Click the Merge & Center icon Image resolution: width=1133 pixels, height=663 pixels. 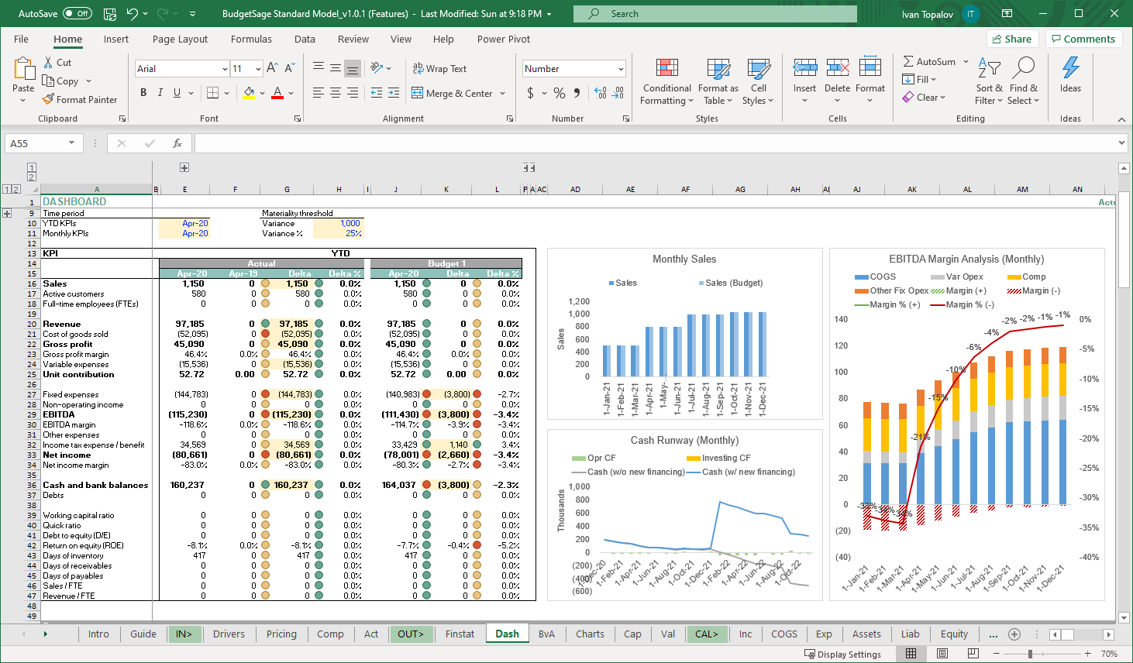coord(418,93)
